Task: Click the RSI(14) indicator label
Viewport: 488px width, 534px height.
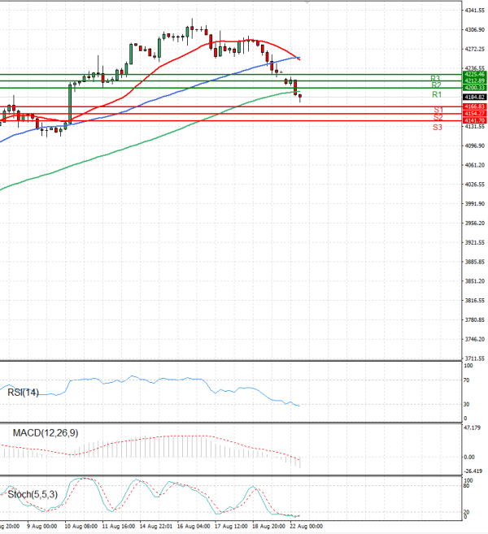Action: click(x=23, y=393)
